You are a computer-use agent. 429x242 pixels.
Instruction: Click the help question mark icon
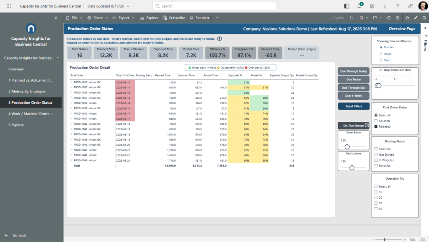pos(398,6)
